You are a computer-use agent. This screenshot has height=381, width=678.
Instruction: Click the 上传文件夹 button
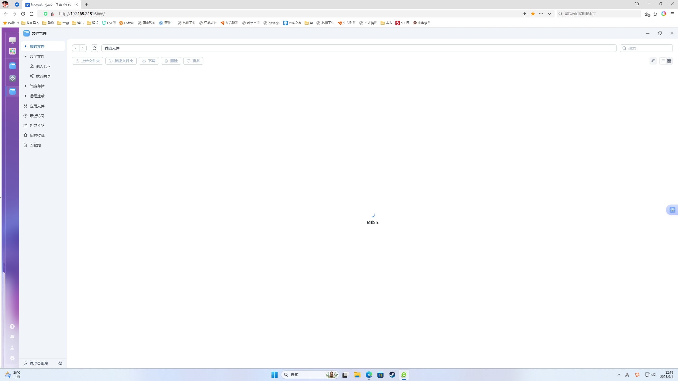click(88, 61)
